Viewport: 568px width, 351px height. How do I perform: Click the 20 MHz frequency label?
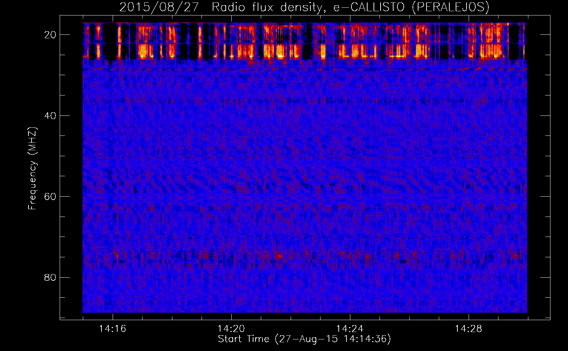pyautogui.click(x=51, y=35)
